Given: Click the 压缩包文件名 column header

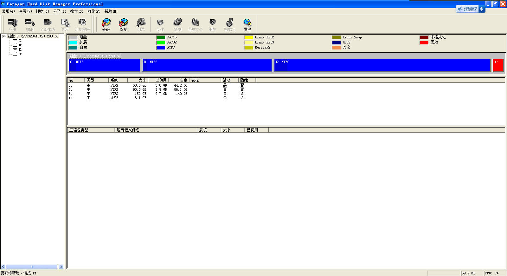Looking at the screenshot, I should point(155,130).
